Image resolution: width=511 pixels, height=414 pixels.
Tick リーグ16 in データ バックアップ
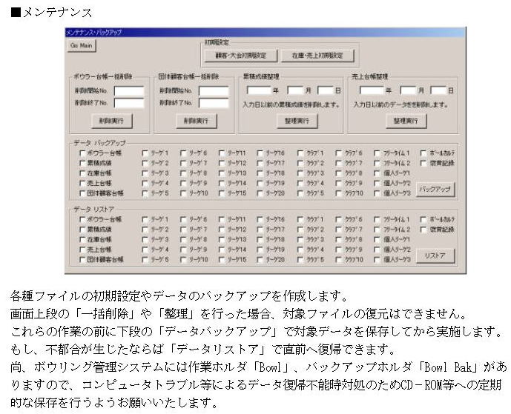point(260,153)
